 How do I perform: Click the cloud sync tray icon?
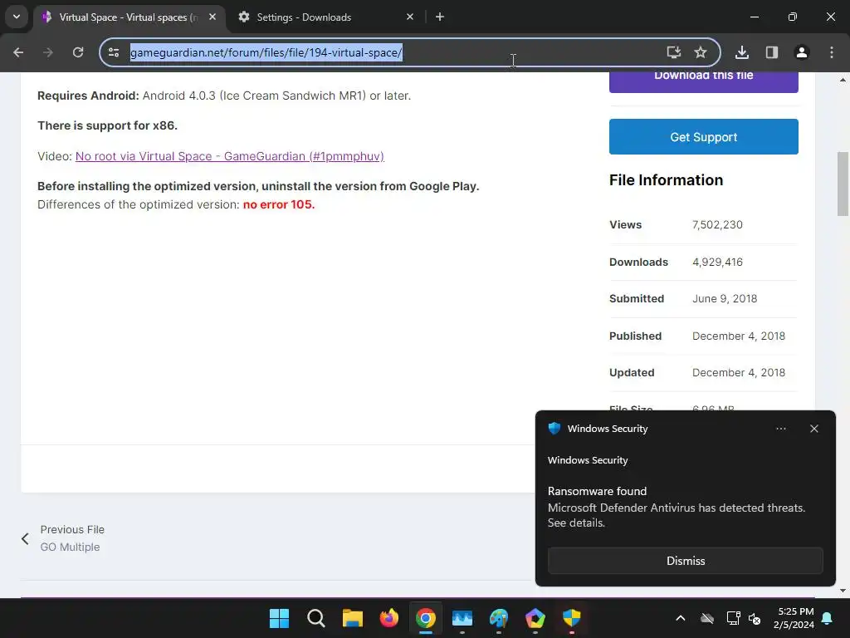707,618
